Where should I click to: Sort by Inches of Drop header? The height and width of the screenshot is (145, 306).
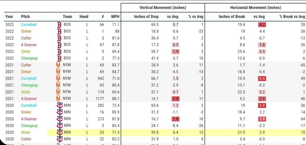(x=147, y=17)
